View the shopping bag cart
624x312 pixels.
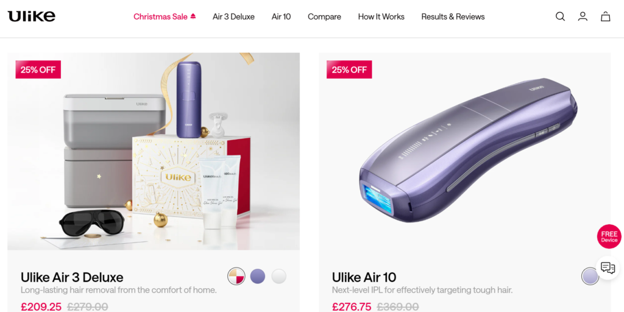coord(605,16)
